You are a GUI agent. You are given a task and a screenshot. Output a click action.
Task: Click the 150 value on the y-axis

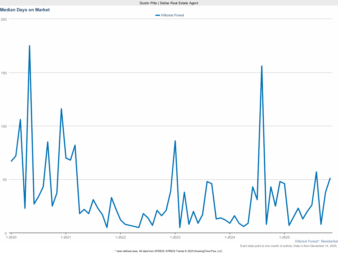click(x=4, y=73)
